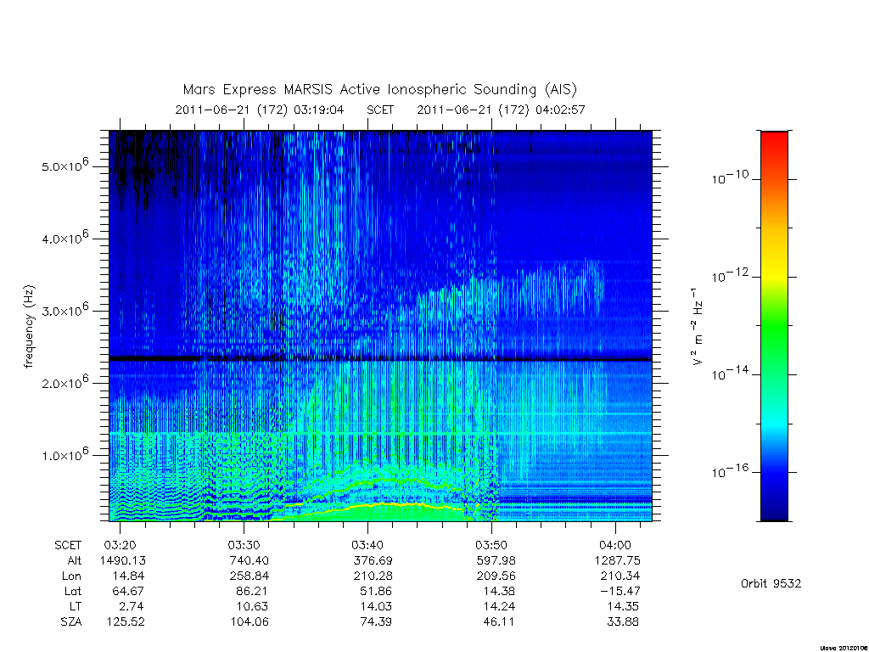Screen dimensions: 869x652
Task: Click longitude value '14.84'
Action: (x=127, y=576)
